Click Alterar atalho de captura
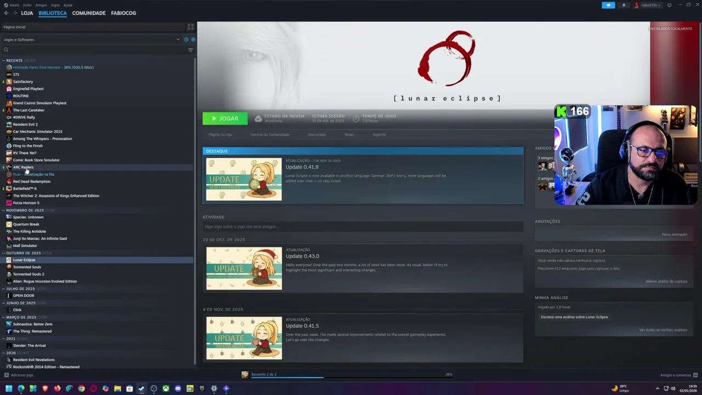Image resolution: width=702 pixels, height=395 pixels. coord(666,281)
